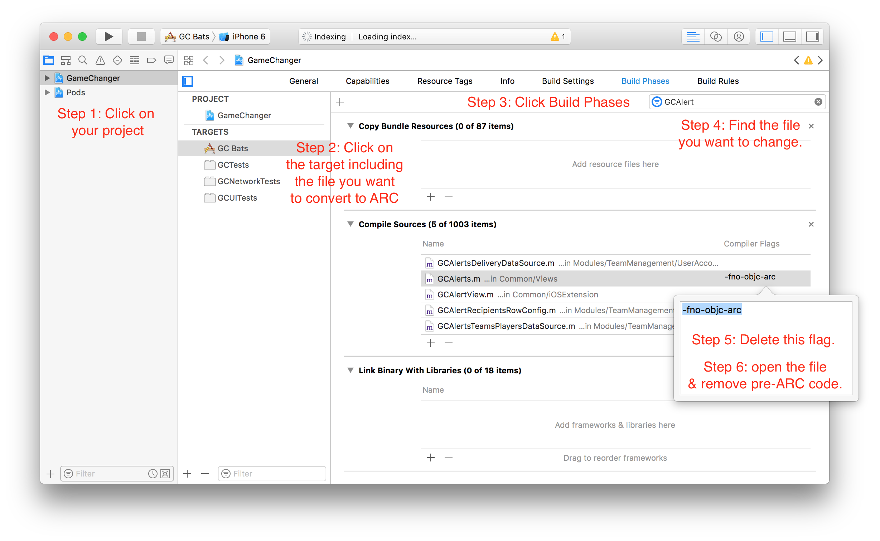Open the Test navigator
Image resolution: width=880 pixels, height=541 pixels.
coord(117,60)
